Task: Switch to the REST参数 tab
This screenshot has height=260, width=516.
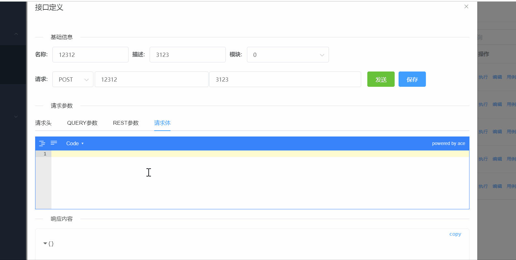Action: point(126,123)
